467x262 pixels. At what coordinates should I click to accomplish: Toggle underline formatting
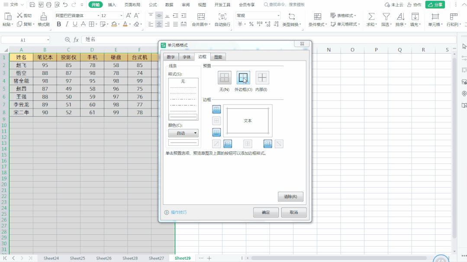pyautogui.click(x=75, y=24)
